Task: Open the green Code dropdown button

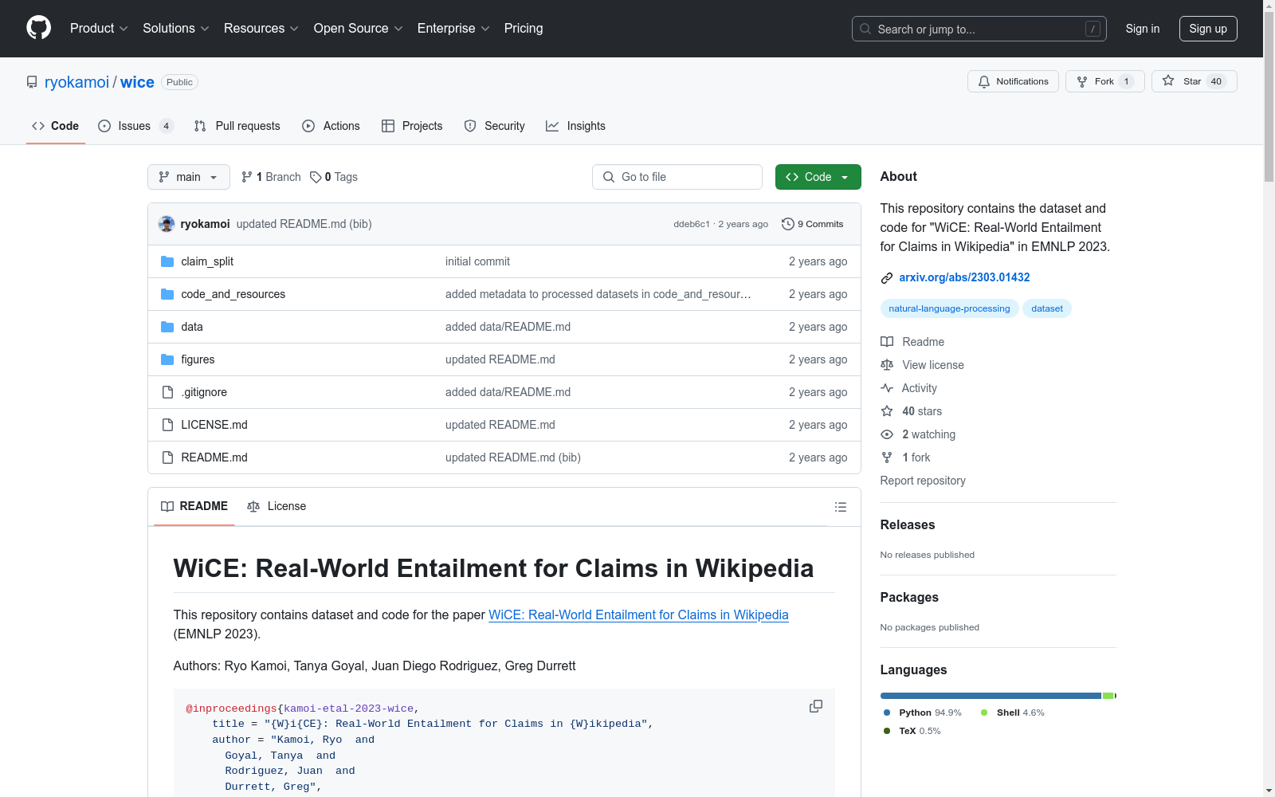Action: click(x=818, y=177)
